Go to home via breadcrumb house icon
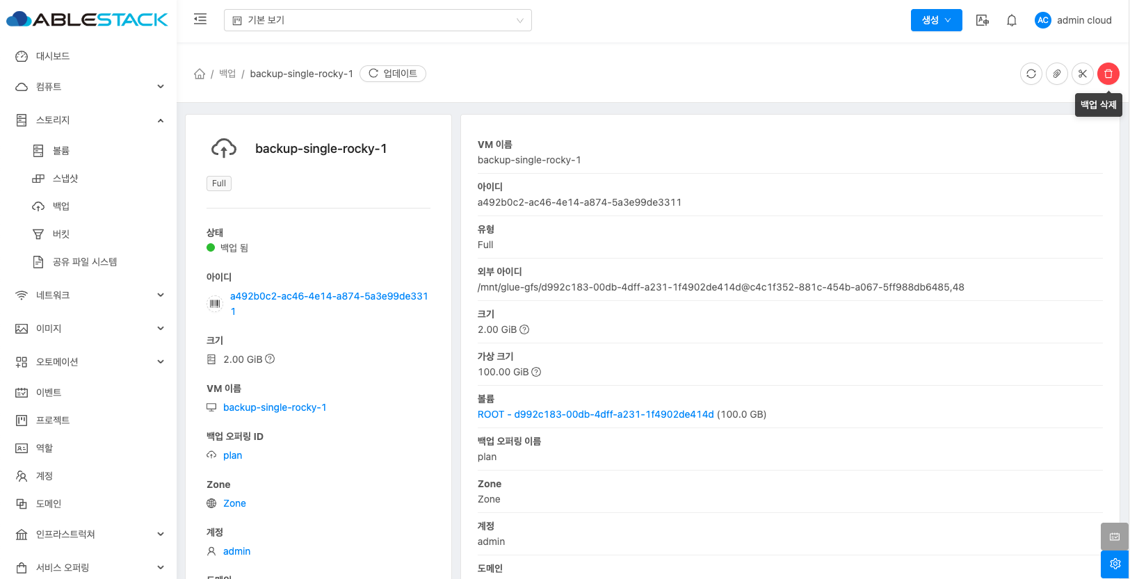Viewport: 1130px width, 579px height. click(x=200, y=74)
